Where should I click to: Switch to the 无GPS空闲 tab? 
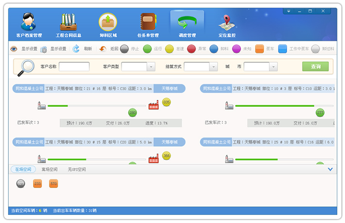[77, 170]
